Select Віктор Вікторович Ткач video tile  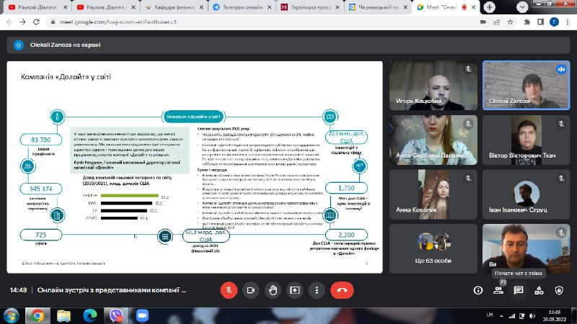pos(527,140)
